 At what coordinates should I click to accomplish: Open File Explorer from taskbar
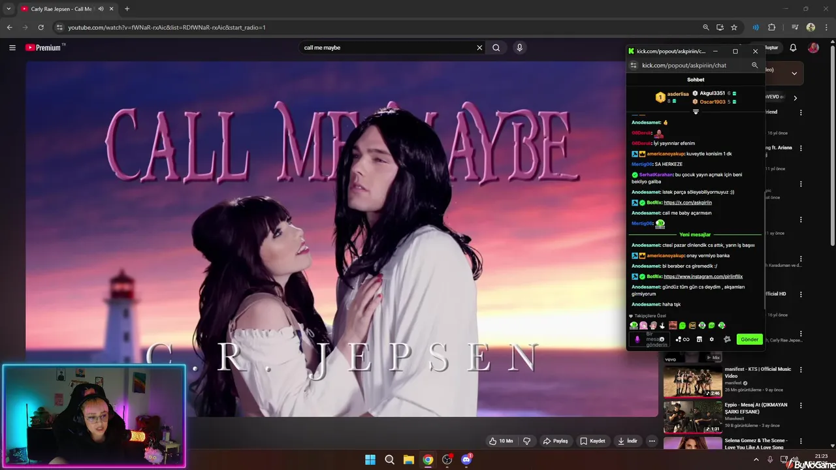[408, 460]
